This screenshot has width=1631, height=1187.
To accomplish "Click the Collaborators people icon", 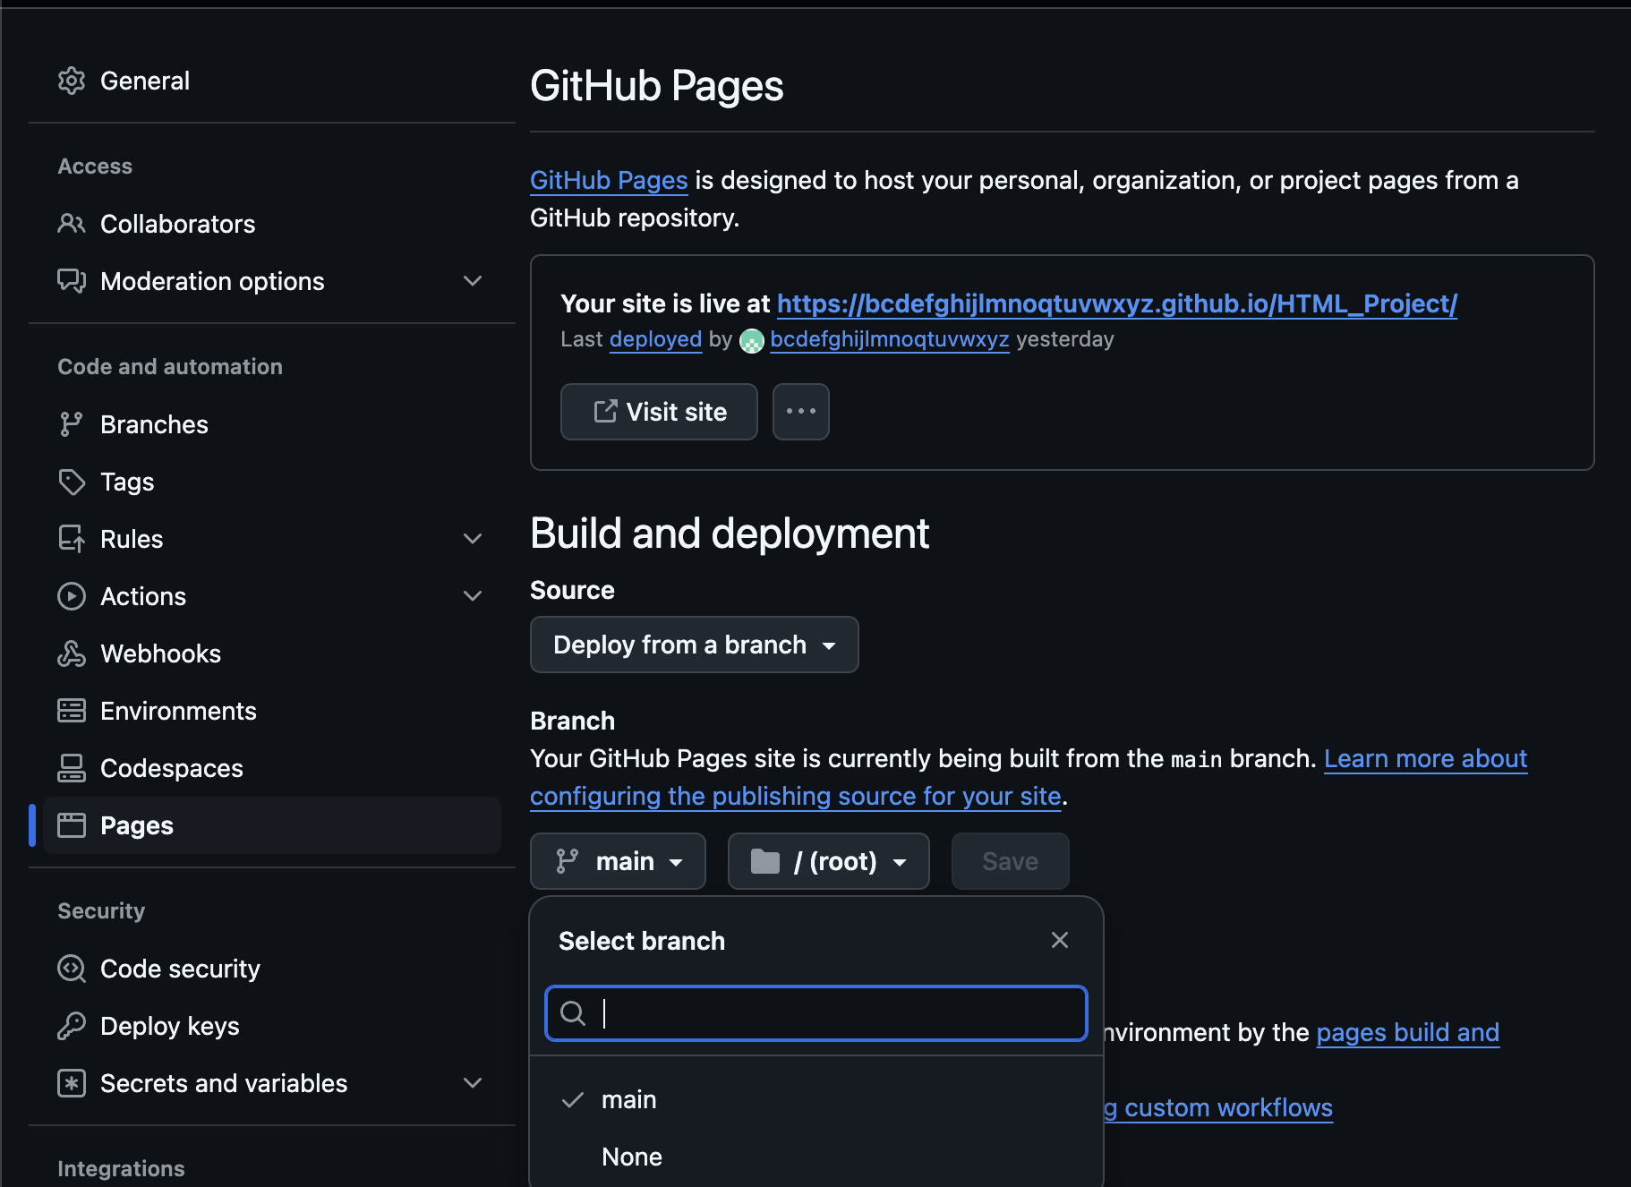I will pyautogui.click(x=72, y=224).
